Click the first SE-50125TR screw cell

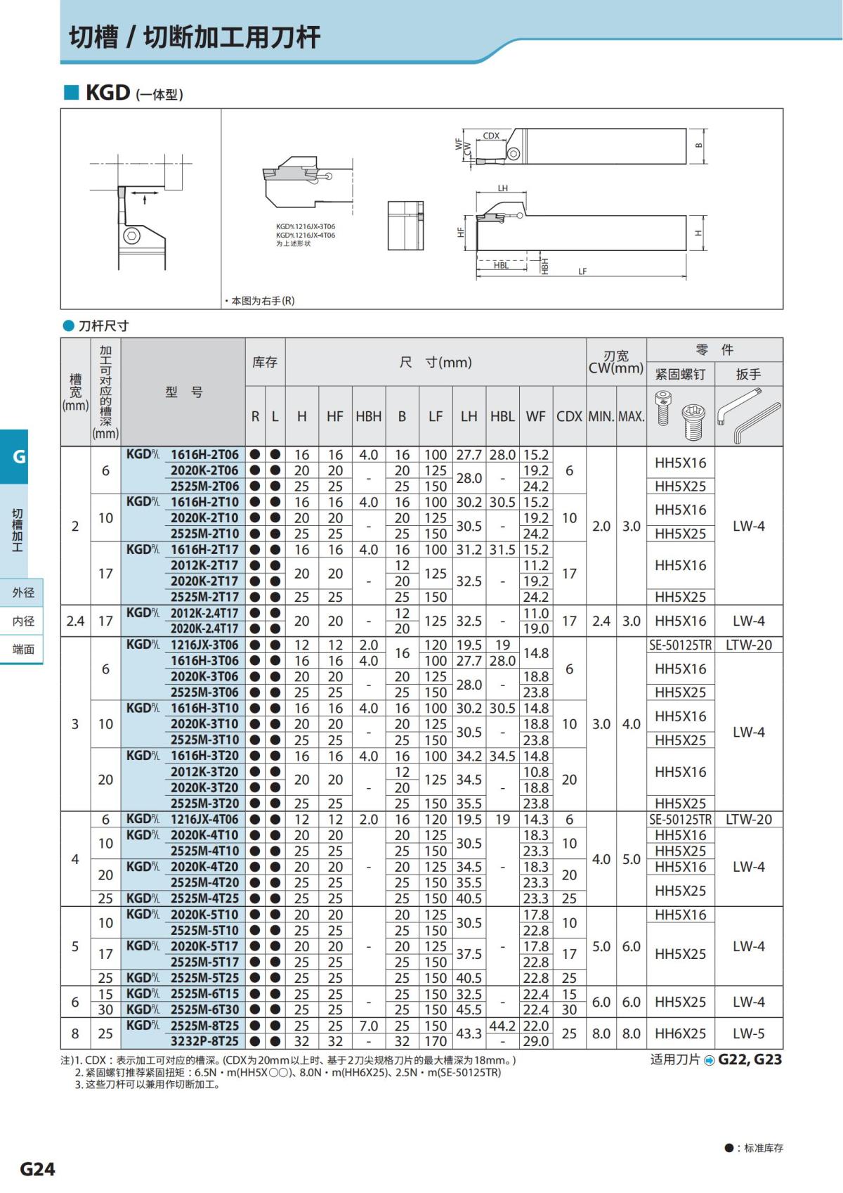(x=680, y=645)
